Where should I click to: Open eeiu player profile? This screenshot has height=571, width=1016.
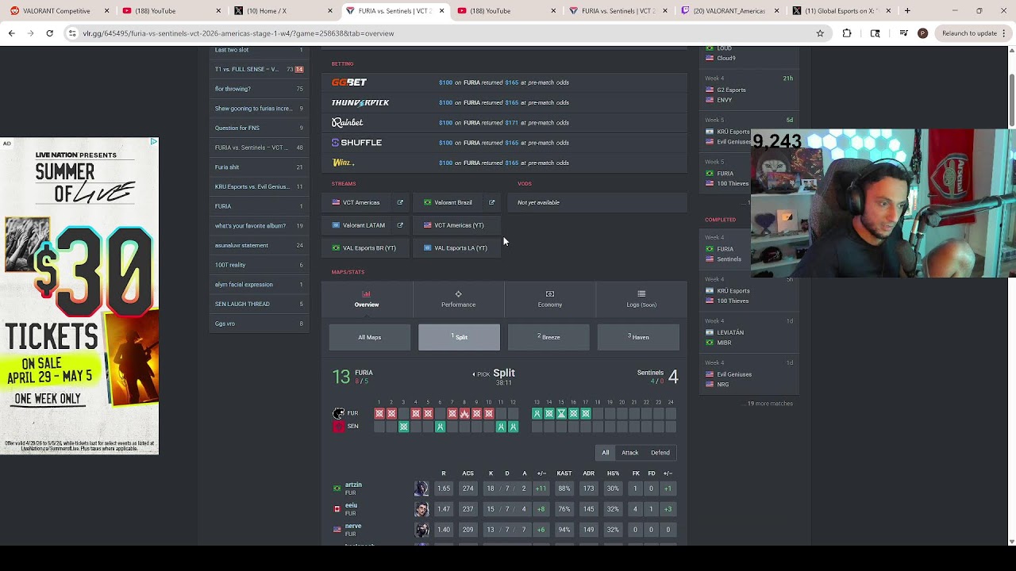click(x=351, y=505)
